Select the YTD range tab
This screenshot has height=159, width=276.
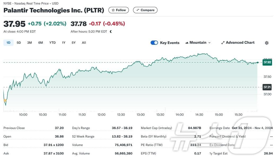52,43
